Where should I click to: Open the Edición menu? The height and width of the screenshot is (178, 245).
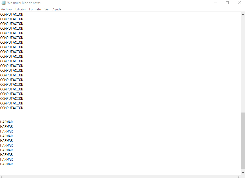(20, 9)
